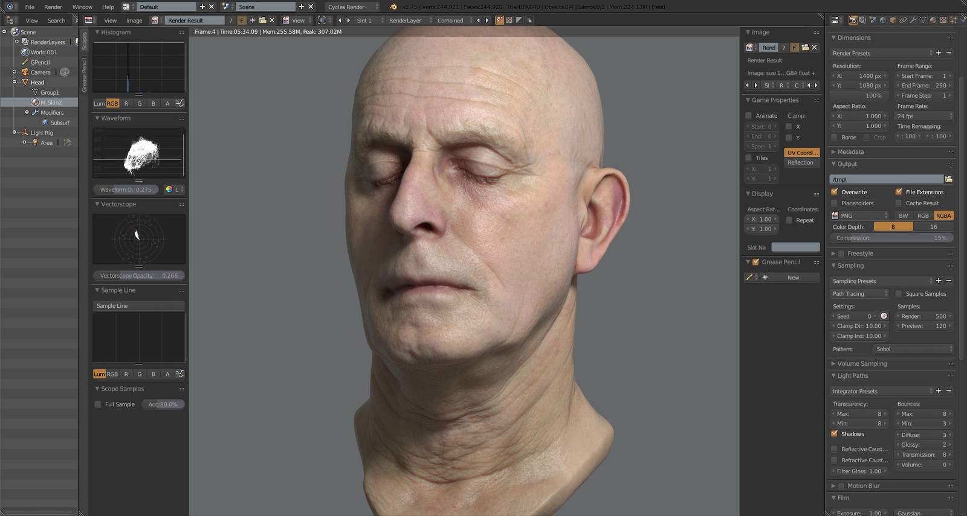
Task: Add Render Preset with plus icon
Action: coord(939,53)
